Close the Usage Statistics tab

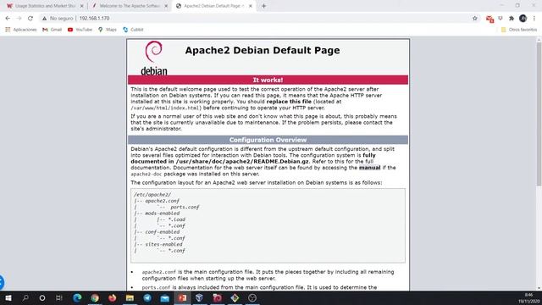point(82,6)
